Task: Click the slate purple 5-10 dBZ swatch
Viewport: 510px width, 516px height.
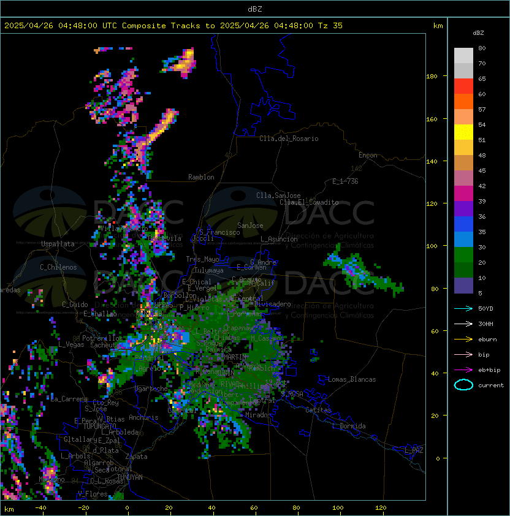Action: [x=463, y=286]
